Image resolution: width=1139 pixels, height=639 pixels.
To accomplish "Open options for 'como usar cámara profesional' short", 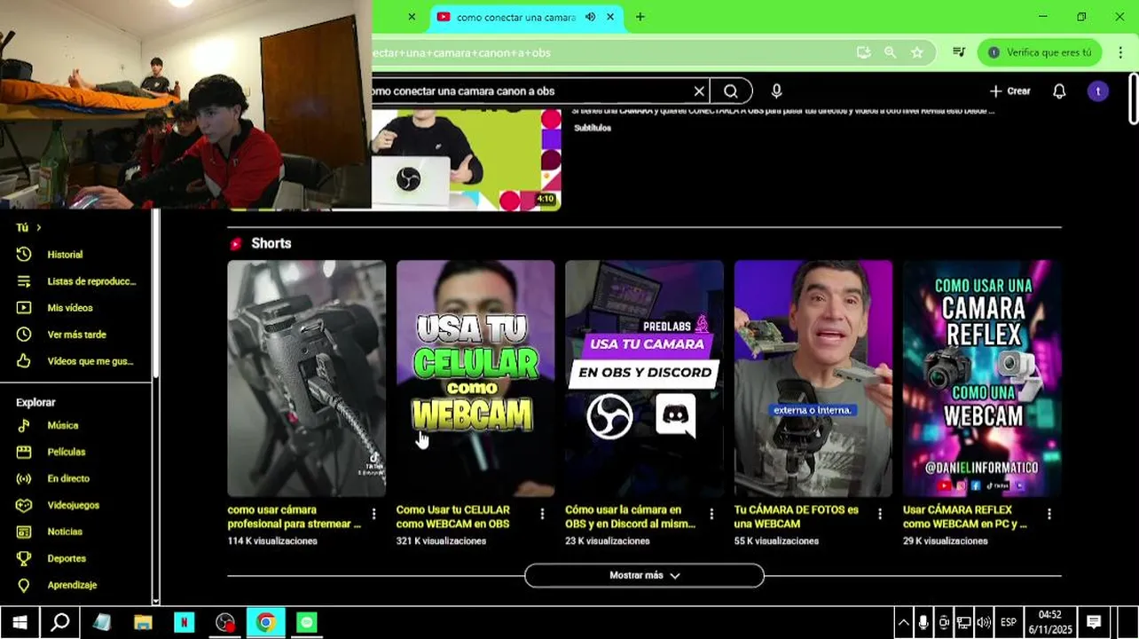I will (x=373, y=514).
